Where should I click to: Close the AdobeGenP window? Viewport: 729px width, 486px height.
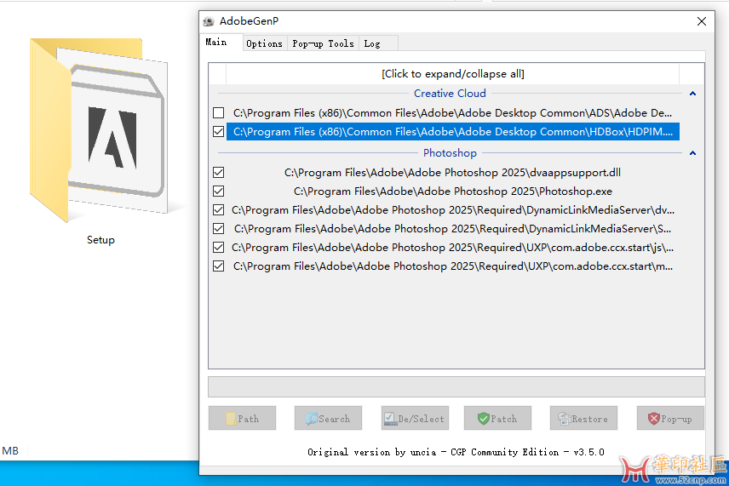[702, 21]
